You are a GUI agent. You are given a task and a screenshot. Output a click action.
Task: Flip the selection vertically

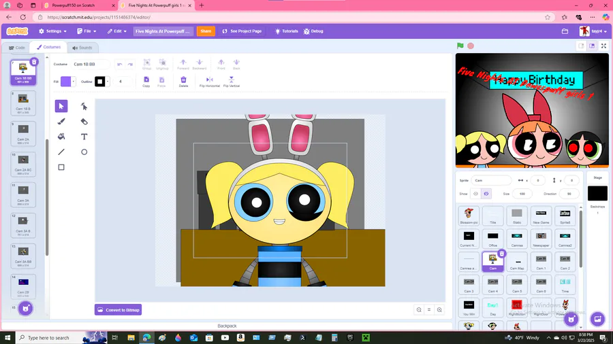pos(232,82)
